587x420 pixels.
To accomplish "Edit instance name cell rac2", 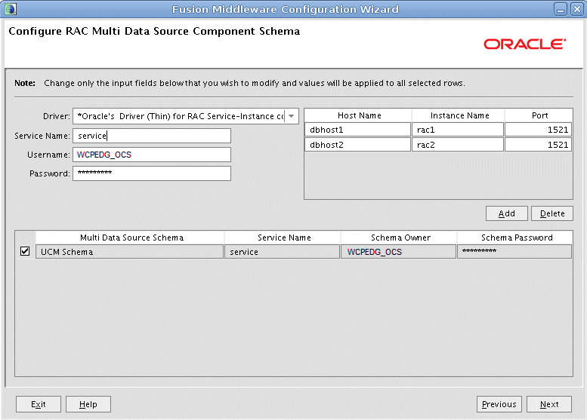I will tap(458, 145).
